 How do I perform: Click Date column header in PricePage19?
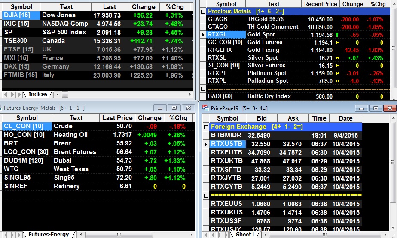click(345, 118)
